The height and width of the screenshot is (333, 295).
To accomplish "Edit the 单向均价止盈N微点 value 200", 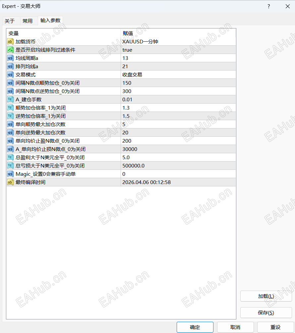I will tap(149, 141).
